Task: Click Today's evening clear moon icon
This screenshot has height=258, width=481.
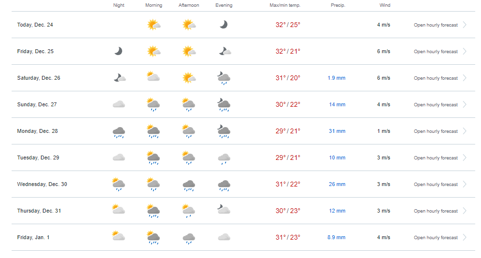Action: click(223, 25)
